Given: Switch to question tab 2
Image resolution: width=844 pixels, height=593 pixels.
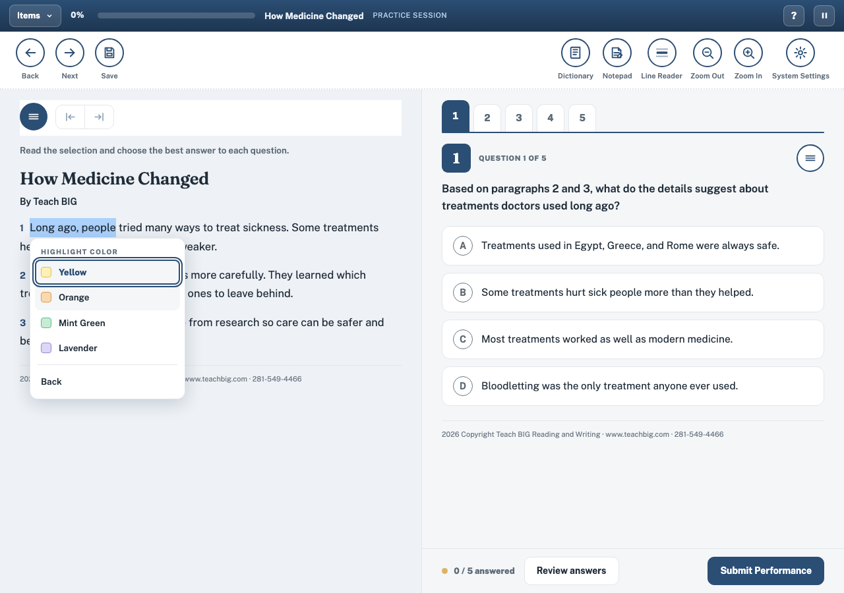Looking at the screenshot, I should point(487,118).
